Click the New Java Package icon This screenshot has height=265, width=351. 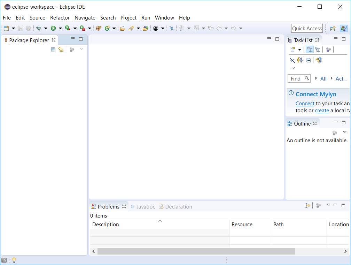(x=99, y=28)
